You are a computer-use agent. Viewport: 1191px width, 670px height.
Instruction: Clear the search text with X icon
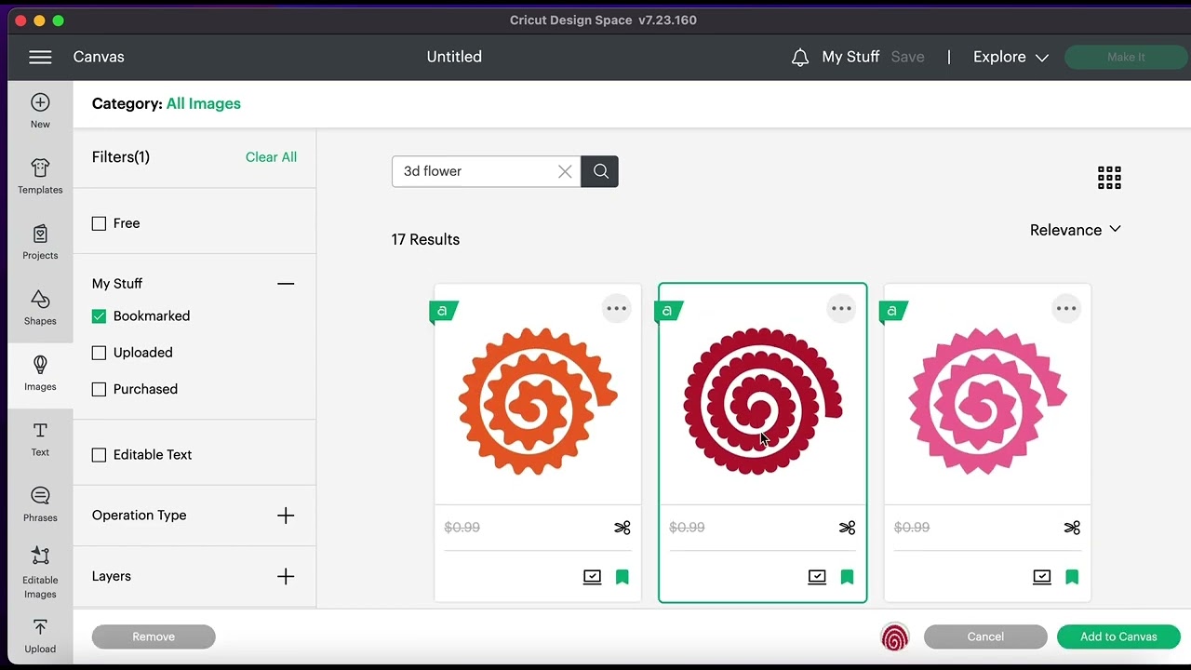coord(565,171)
